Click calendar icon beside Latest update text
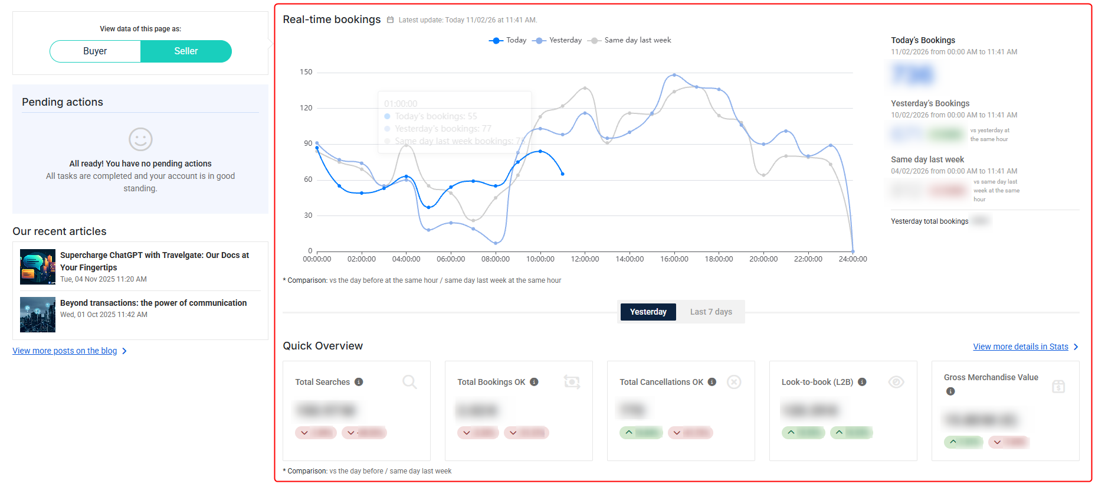1095x490 pixels. [390, 20]
